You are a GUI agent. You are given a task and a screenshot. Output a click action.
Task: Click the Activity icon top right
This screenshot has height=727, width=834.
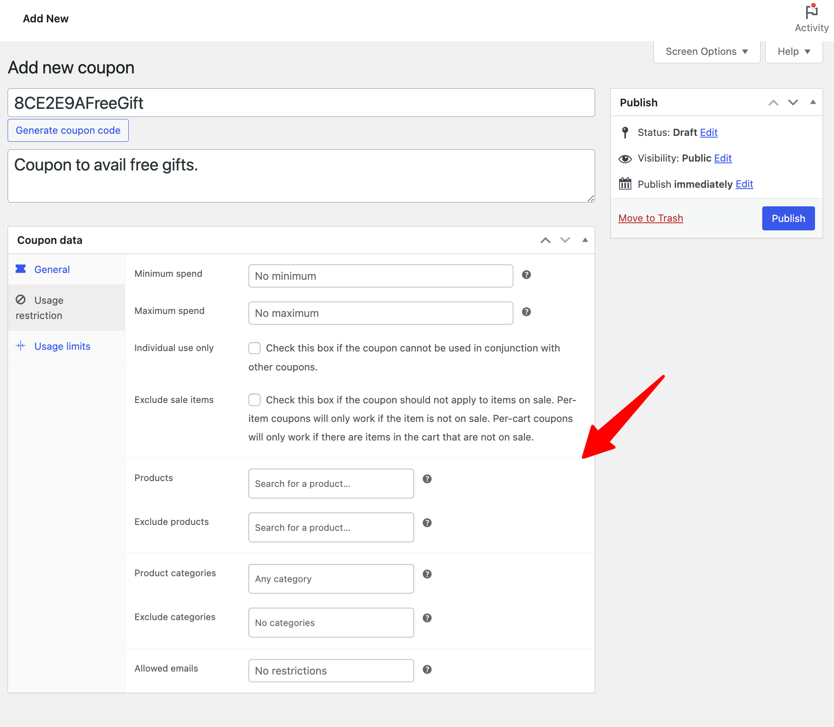tap(811, 10)
